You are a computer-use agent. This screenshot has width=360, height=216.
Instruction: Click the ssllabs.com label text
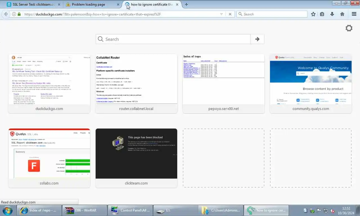[49, 183]
